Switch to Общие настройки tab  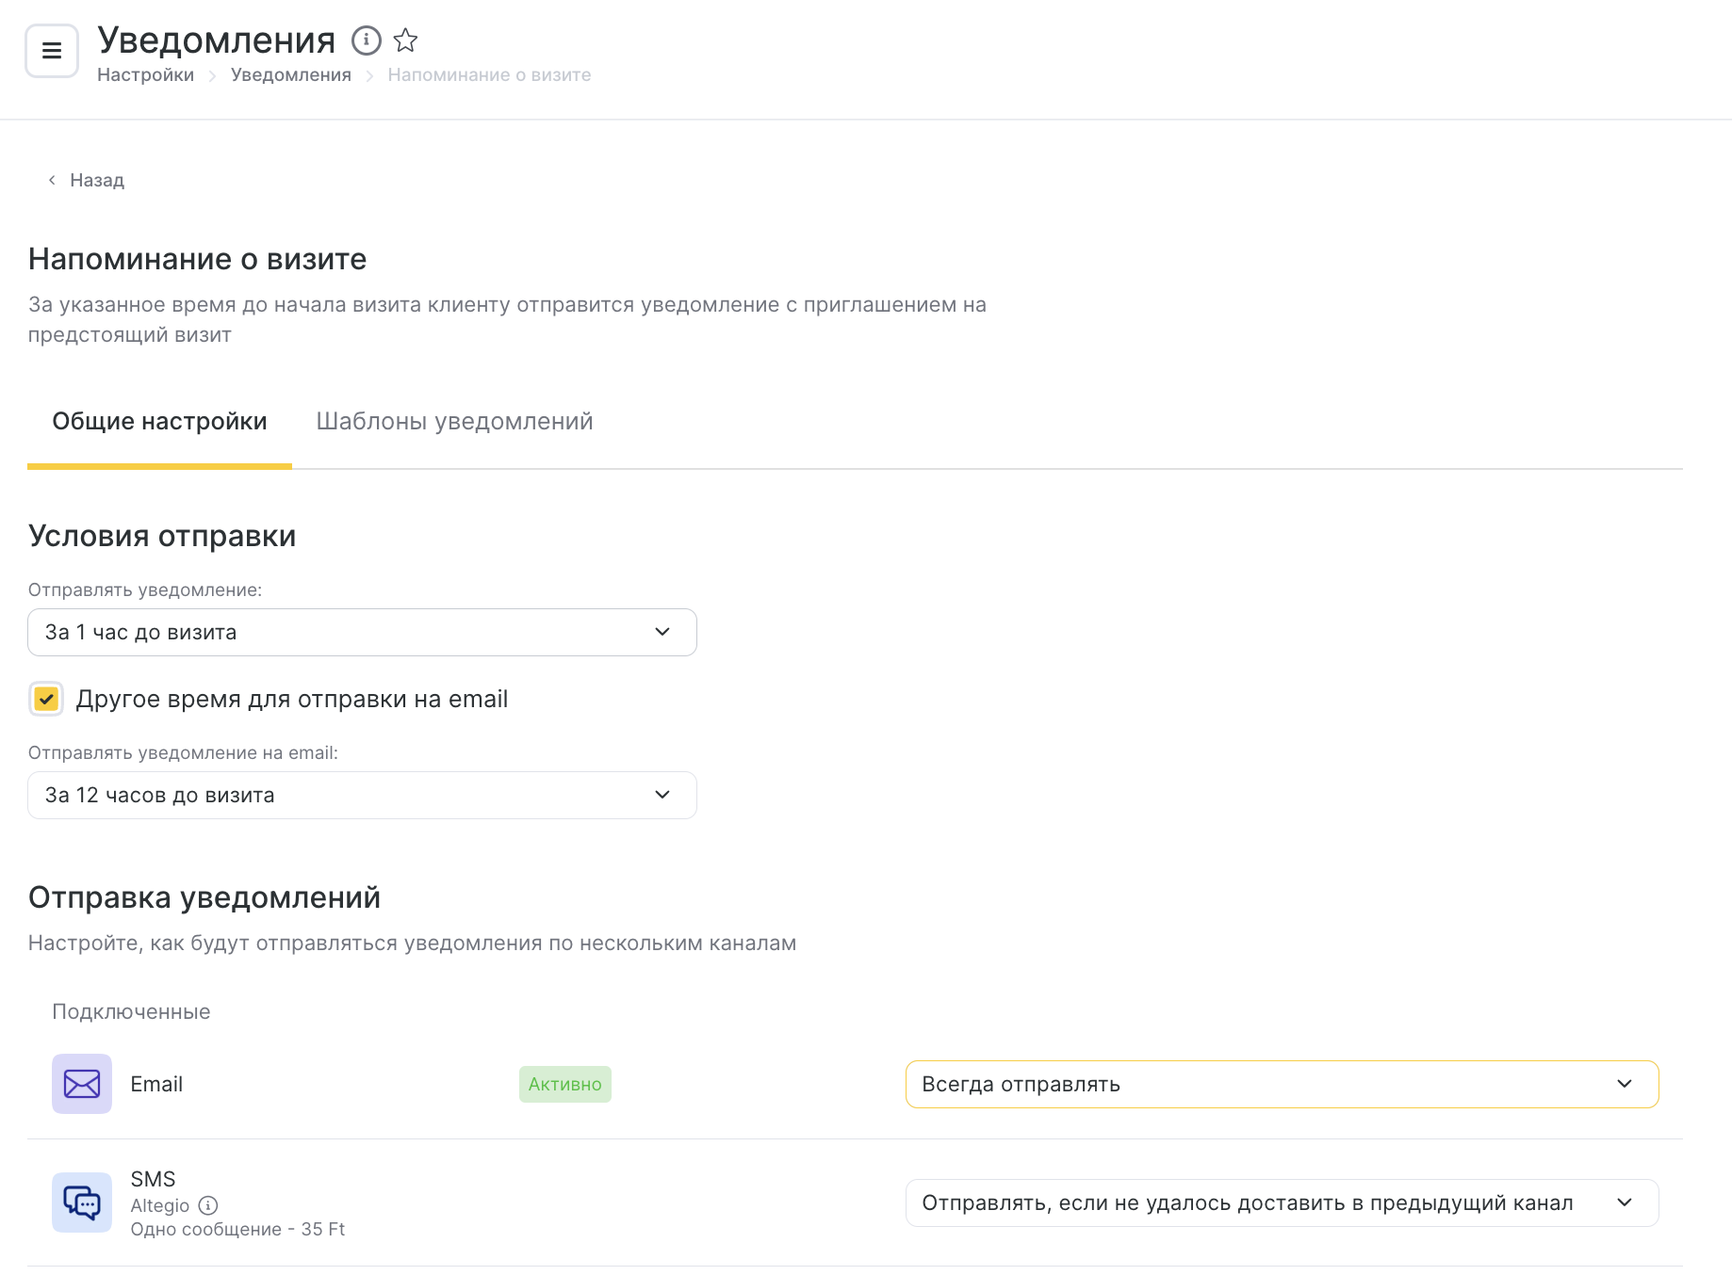tap(159, 421)
